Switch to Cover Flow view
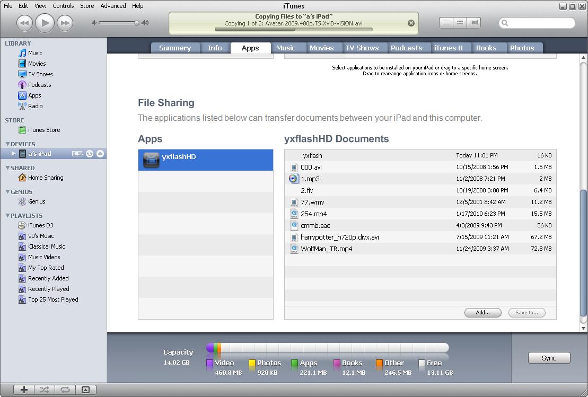Viewport: 588px width, 397px height. pyautogui.click(x=473, y=23)
